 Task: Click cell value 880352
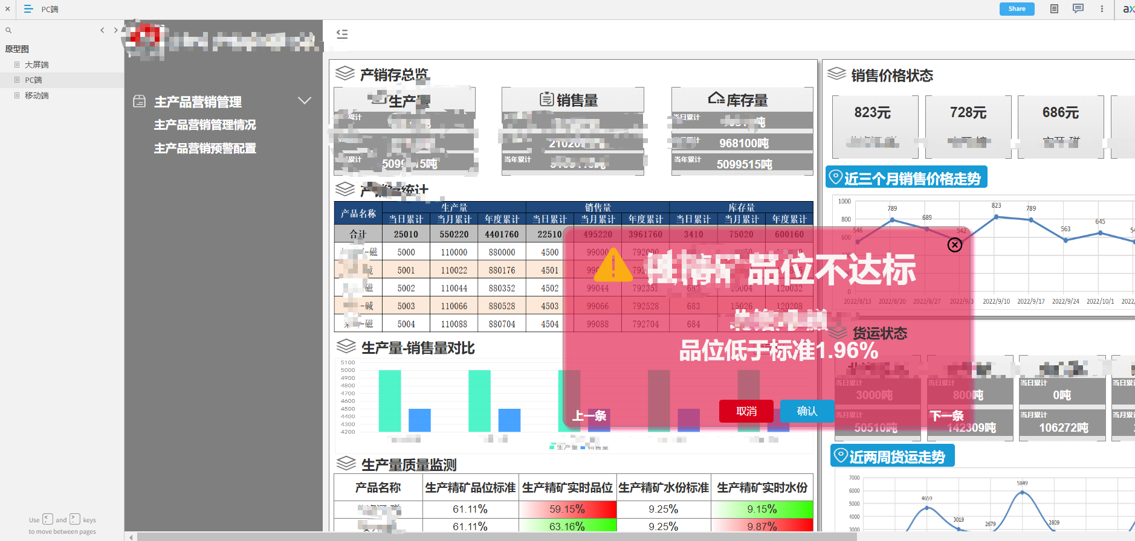502,289
